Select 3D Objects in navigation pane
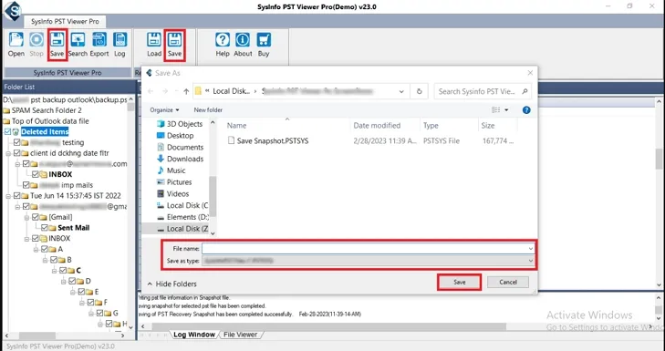The image size is (665, 351). click(x=180, y=124)
